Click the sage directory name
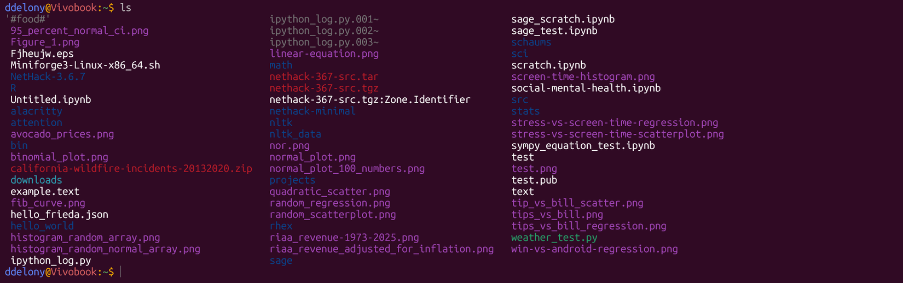Screen dimensions: 903x283 281,260
